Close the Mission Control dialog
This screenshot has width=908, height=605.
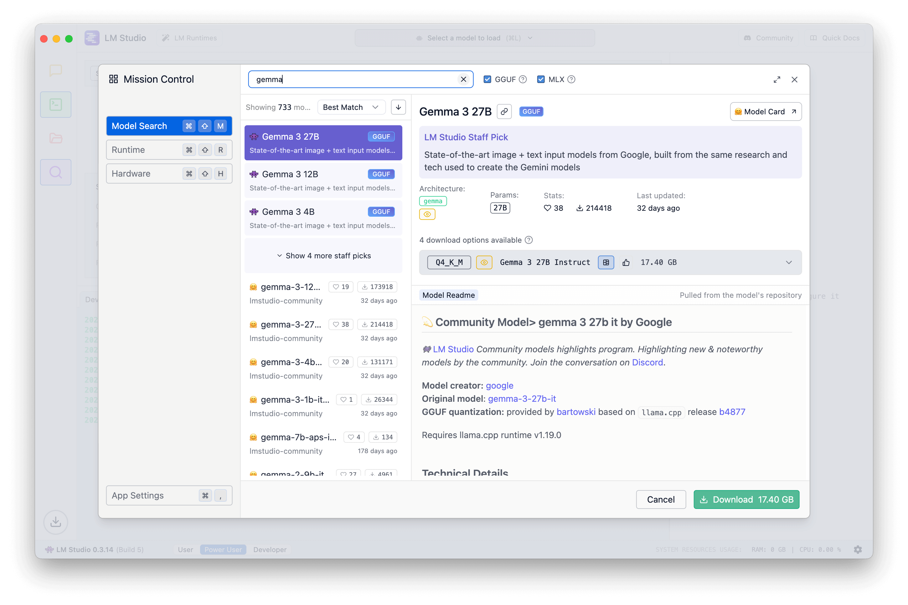(794, 80)
